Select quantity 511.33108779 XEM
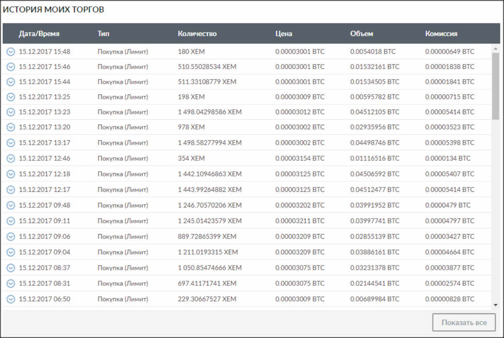The height and width of the screenshot is (338, 504). tap(207, 82)
